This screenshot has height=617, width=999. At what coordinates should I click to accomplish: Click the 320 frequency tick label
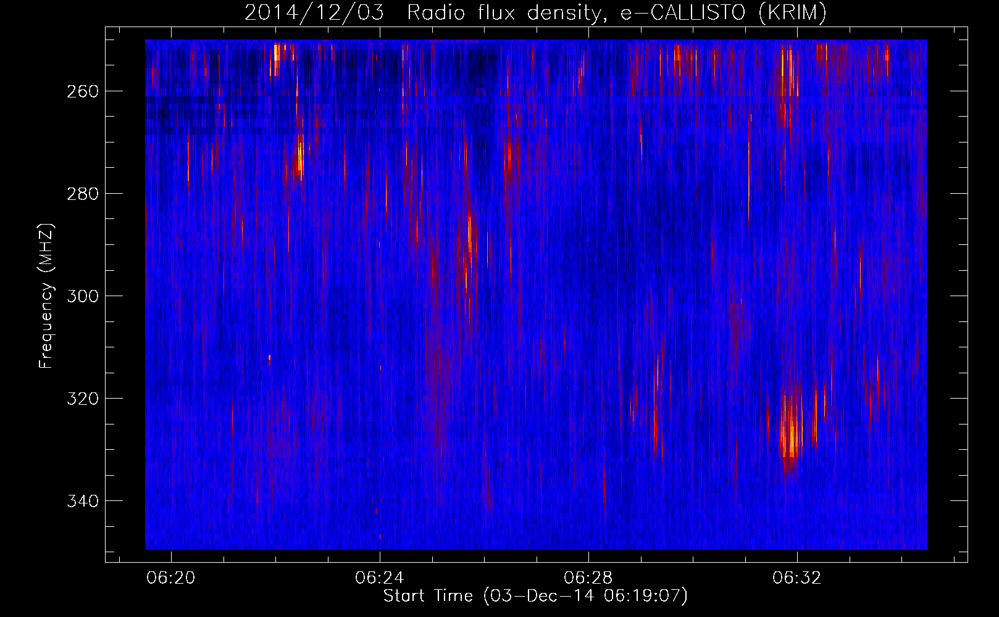pyautogui.click(x=82, y=399)
